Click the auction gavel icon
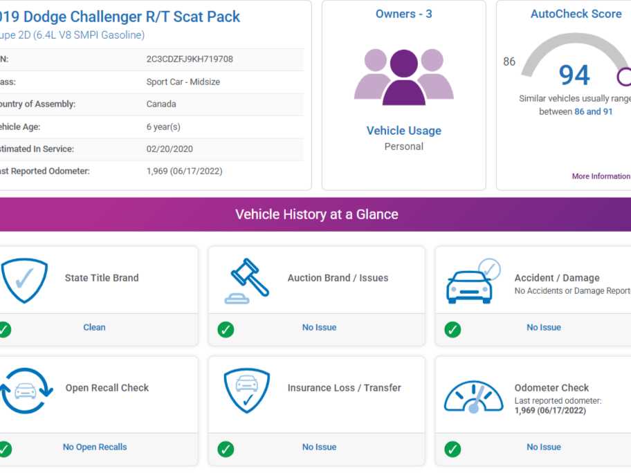The width and height of the screenshot is (631, 473). click(x=246, y=281)
